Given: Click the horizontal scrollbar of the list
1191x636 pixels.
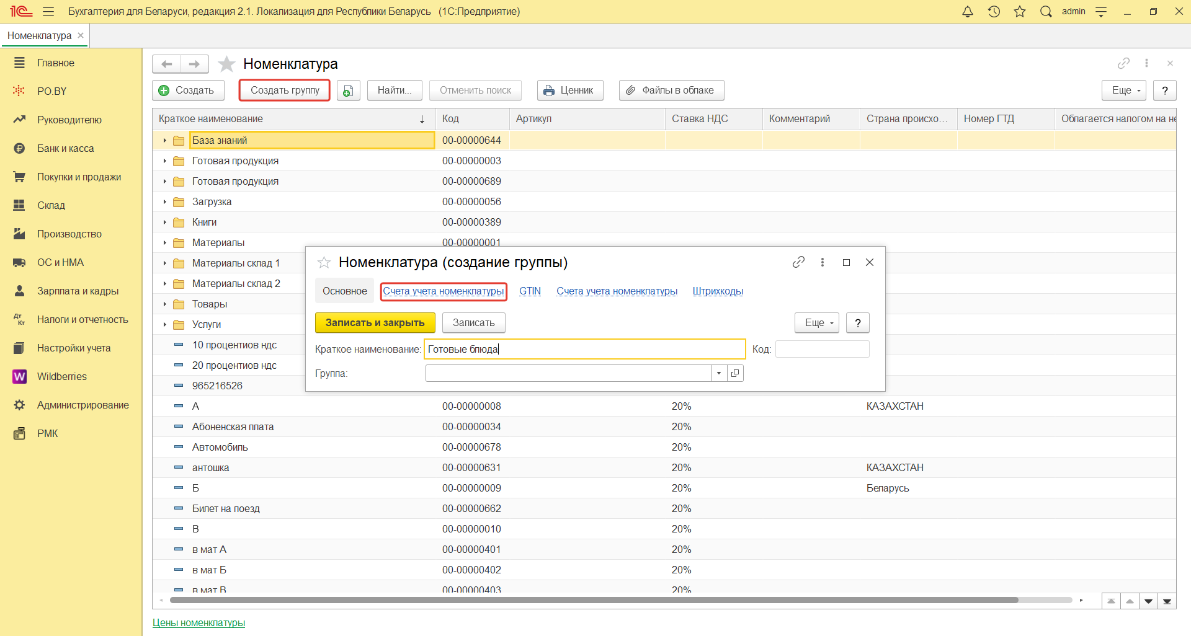Looking at the screenshot, I should (593, 600).
